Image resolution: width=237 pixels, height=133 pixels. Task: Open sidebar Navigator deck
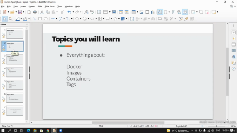tap(234, 69)
